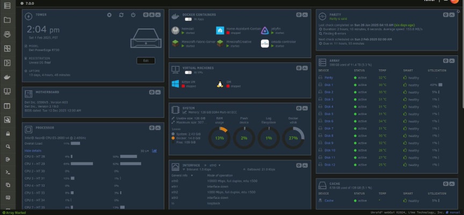Click the lock icon in sidebar

click(8, 133)
